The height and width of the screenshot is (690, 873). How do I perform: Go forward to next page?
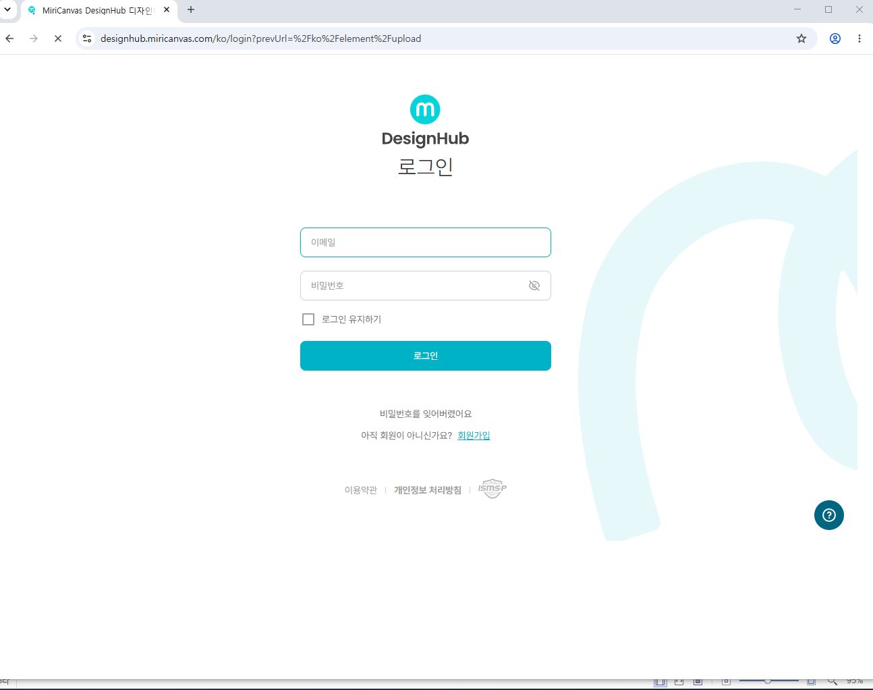34,38
